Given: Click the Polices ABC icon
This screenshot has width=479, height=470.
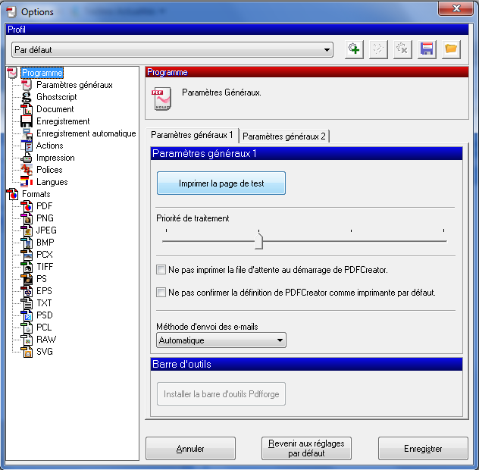Looking at the screenshot, I should 27,170.
